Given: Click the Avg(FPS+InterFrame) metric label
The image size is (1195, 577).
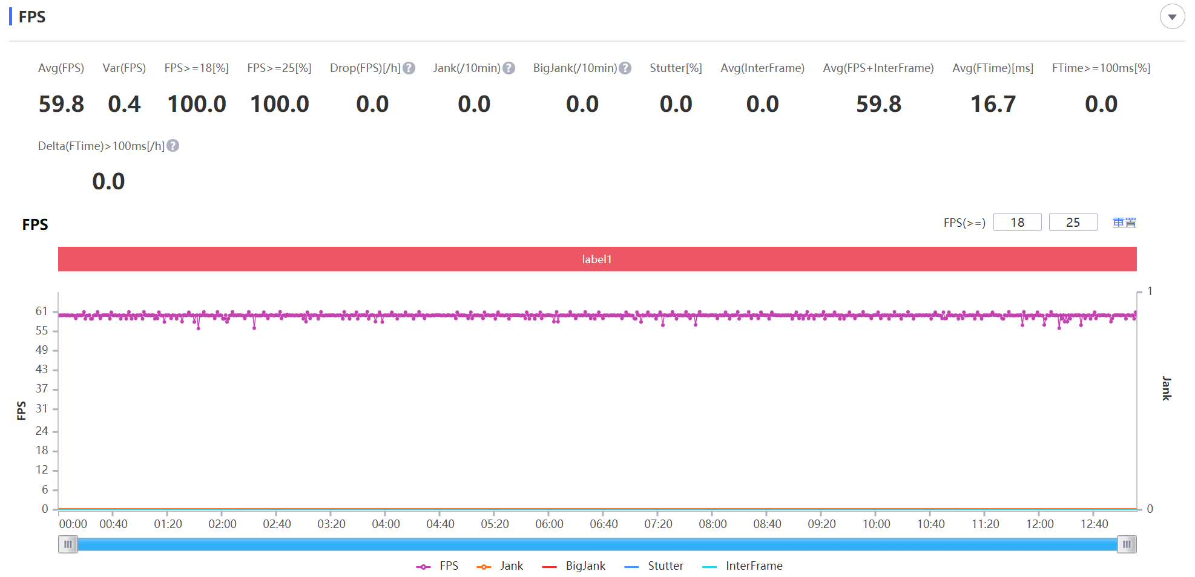Looking at the screenshot, I should (x=878, y=68).
